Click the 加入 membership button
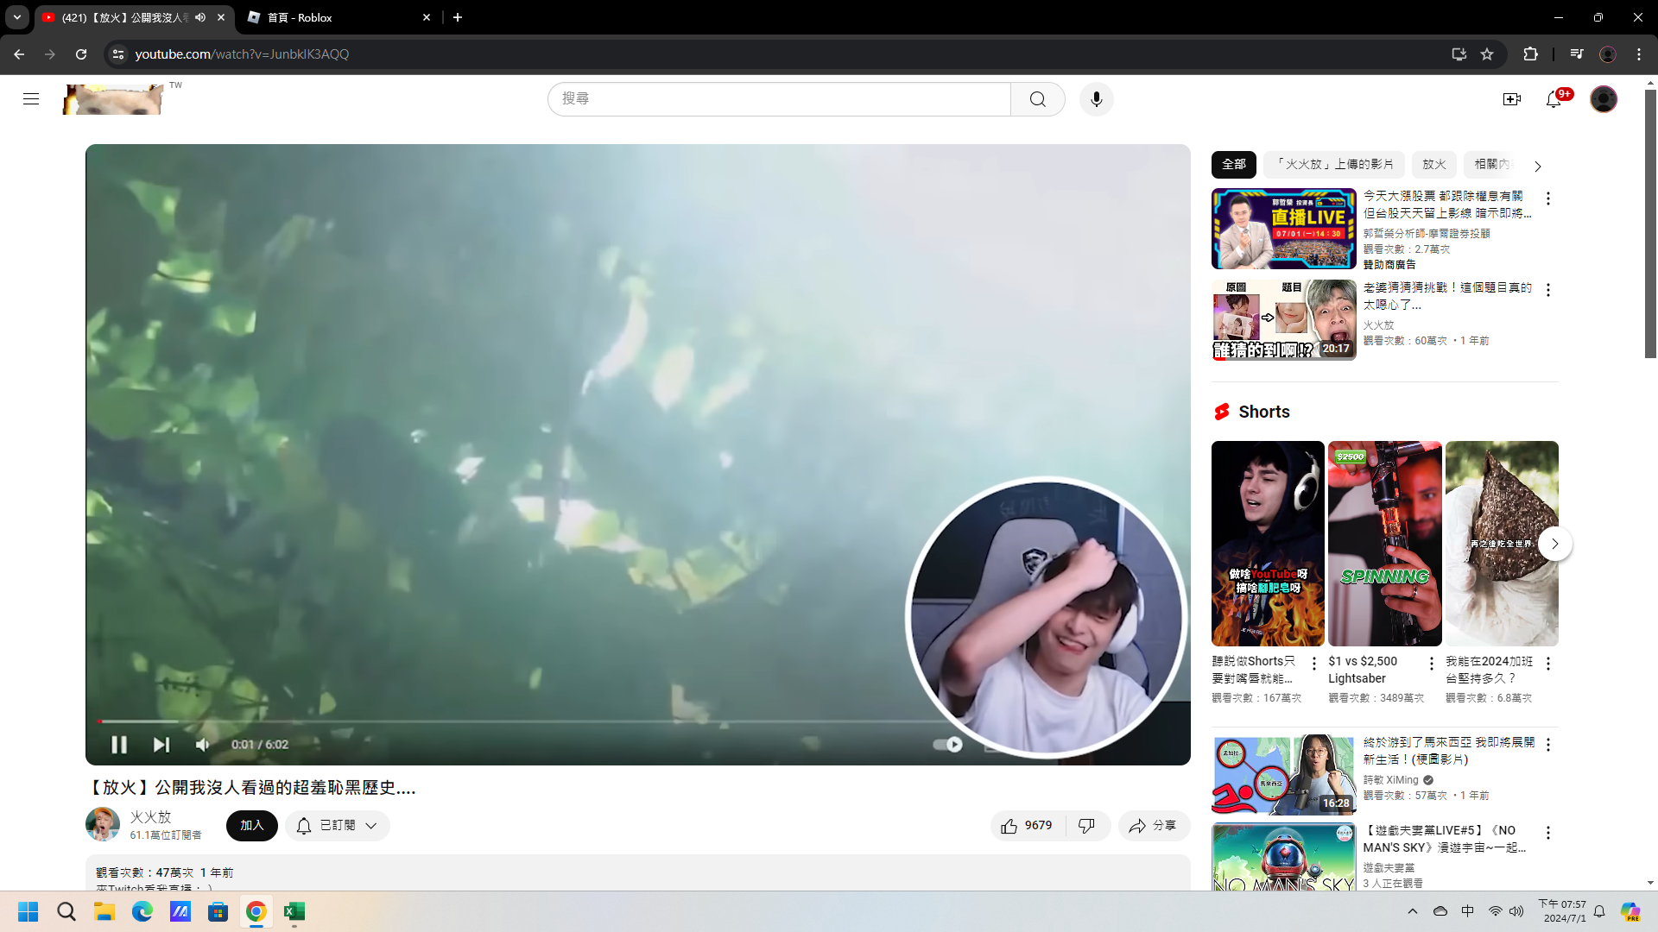Viewport: 1658px width, 932px height. coord(251,826)
